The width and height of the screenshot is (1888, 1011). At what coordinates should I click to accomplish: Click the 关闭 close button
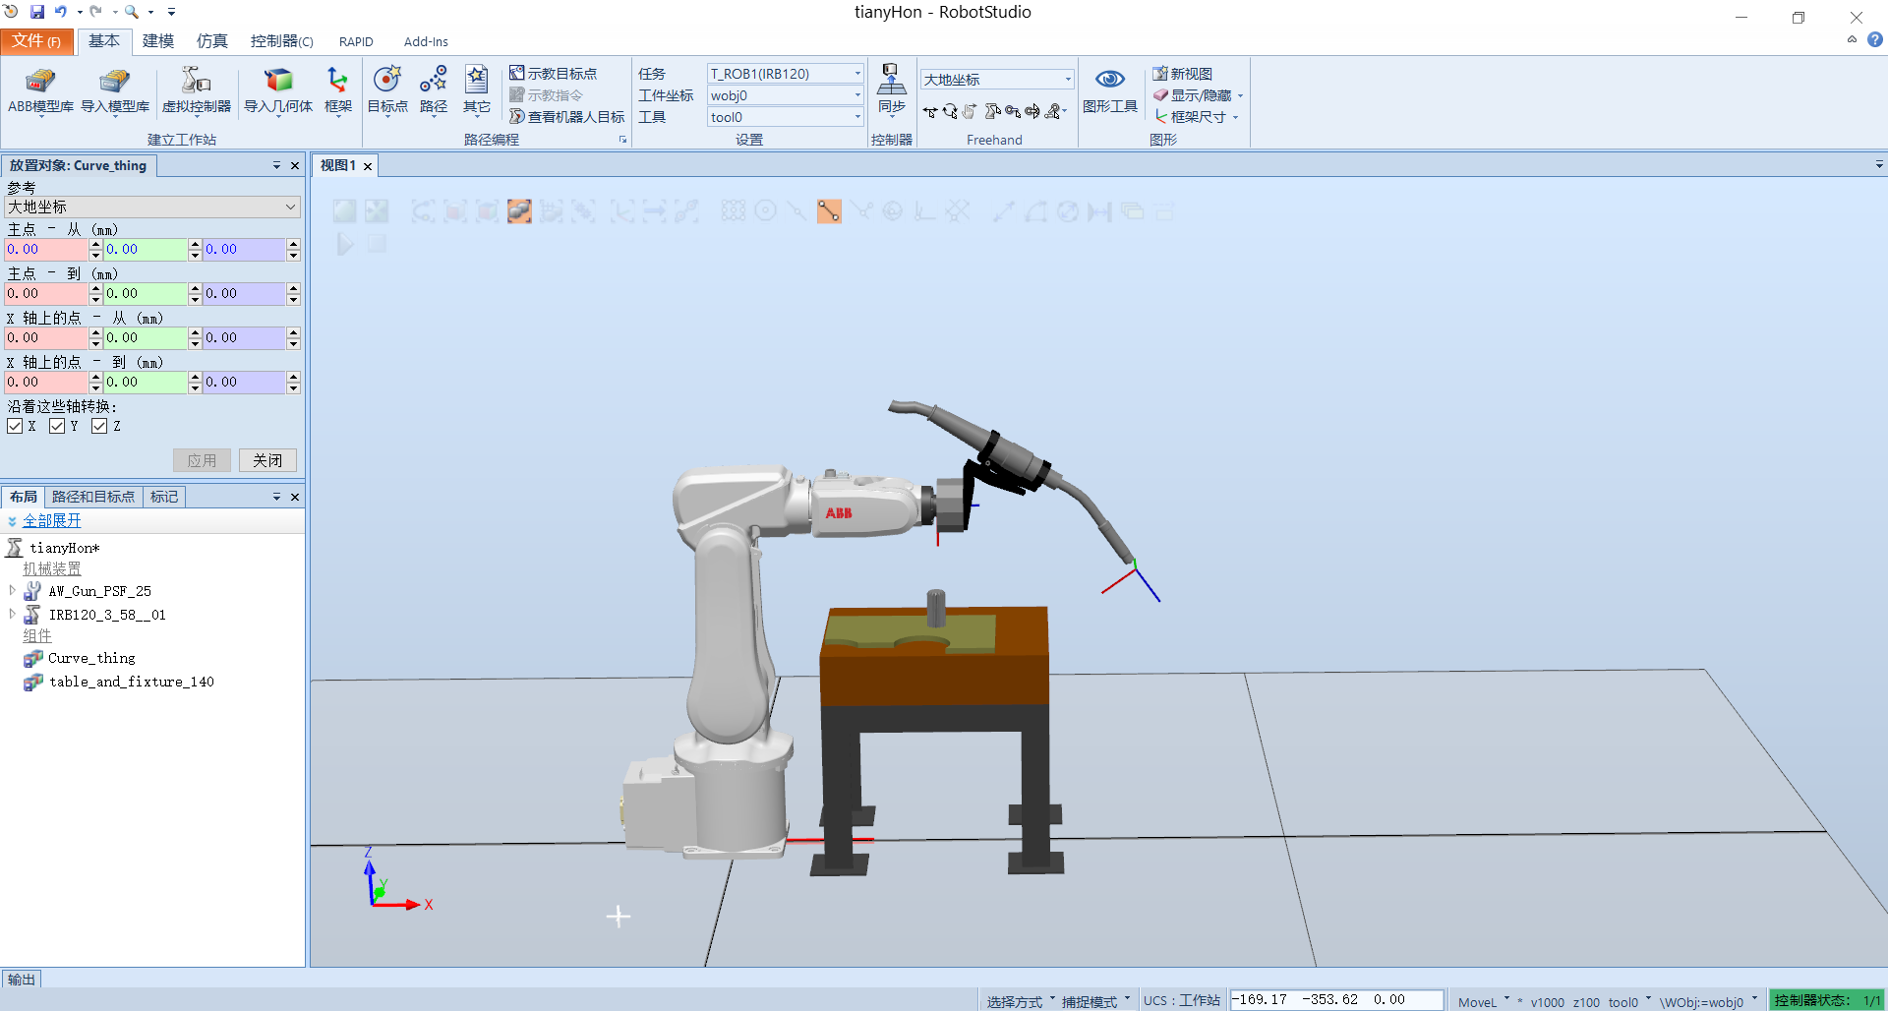pos(267,460)
